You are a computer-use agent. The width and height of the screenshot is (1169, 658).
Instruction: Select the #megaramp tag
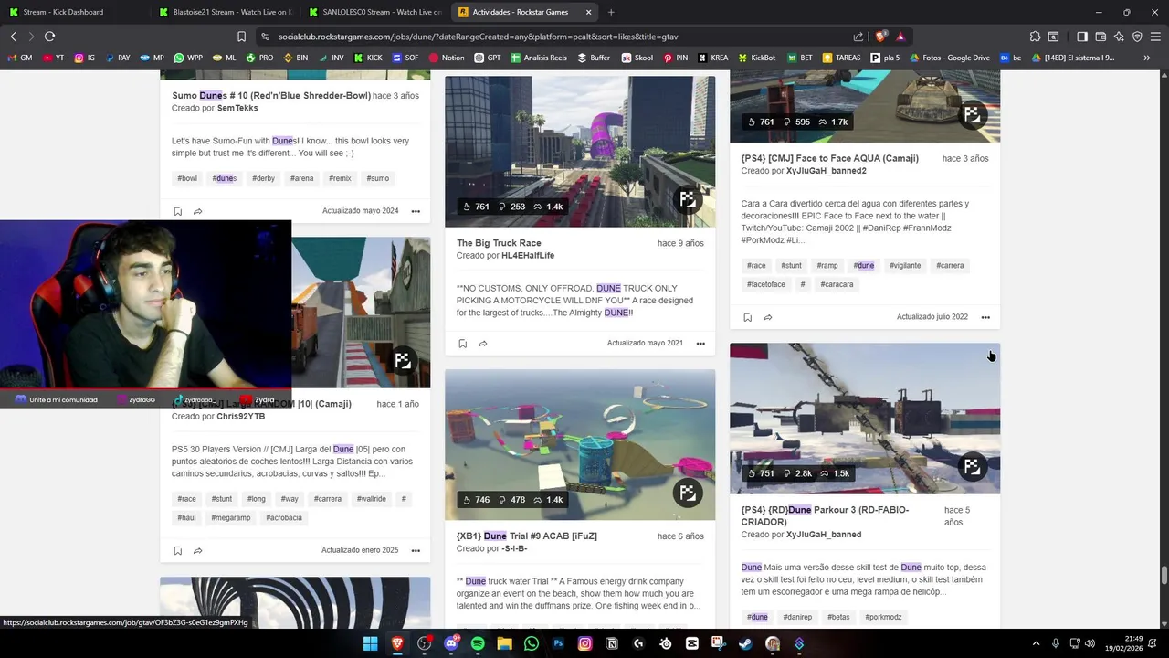(231, 517)
